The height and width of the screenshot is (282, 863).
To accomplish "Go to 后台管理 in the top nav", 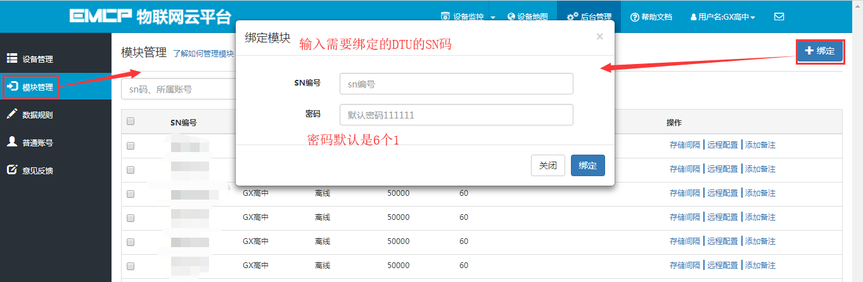I will tap(589, 16).
